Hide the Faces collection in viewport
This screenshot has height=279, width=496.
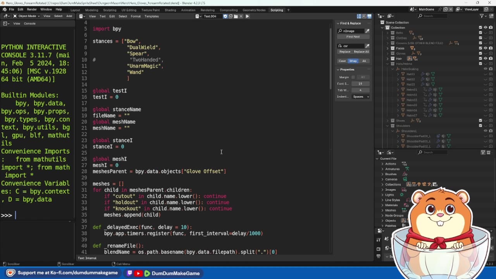(486, 48)
